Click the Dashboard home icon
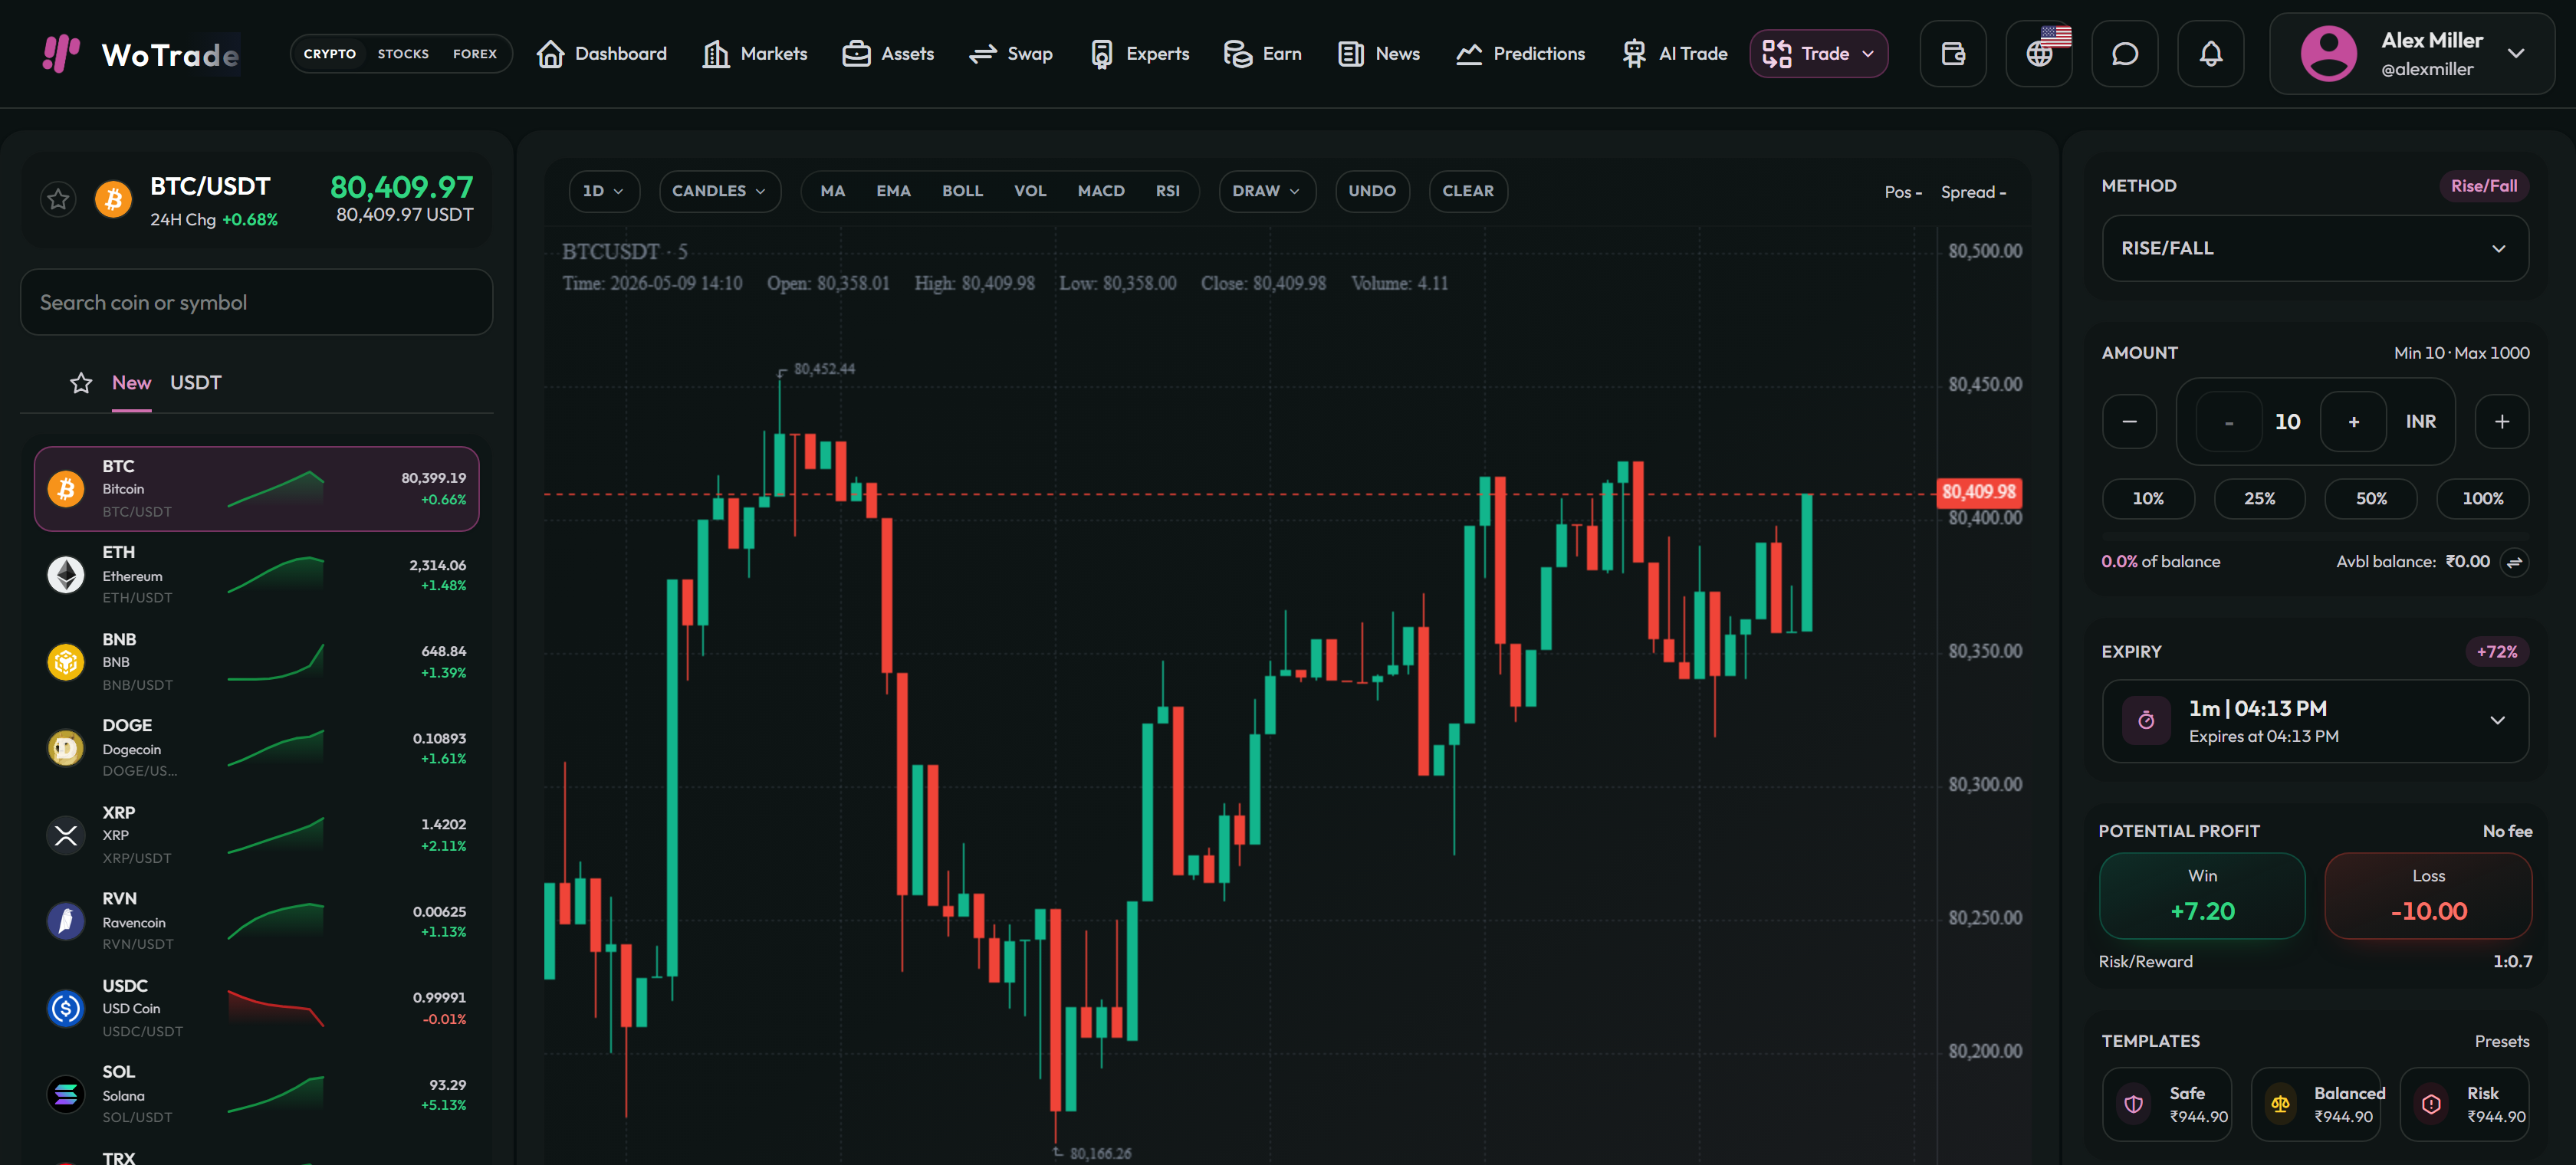The image size is (2576, 1165). [x=550, y=54]
